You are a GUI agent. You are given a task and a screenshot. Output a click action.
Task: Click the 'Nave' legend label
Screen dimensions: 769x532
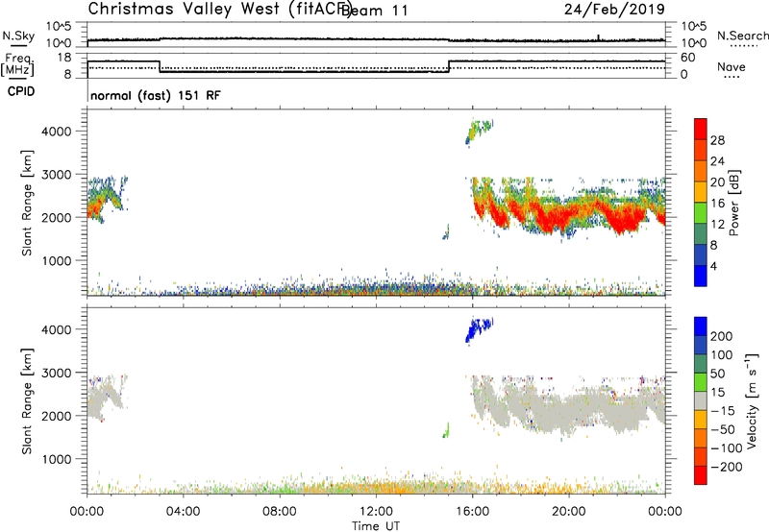pyautogui.click(x=732, y=67)
